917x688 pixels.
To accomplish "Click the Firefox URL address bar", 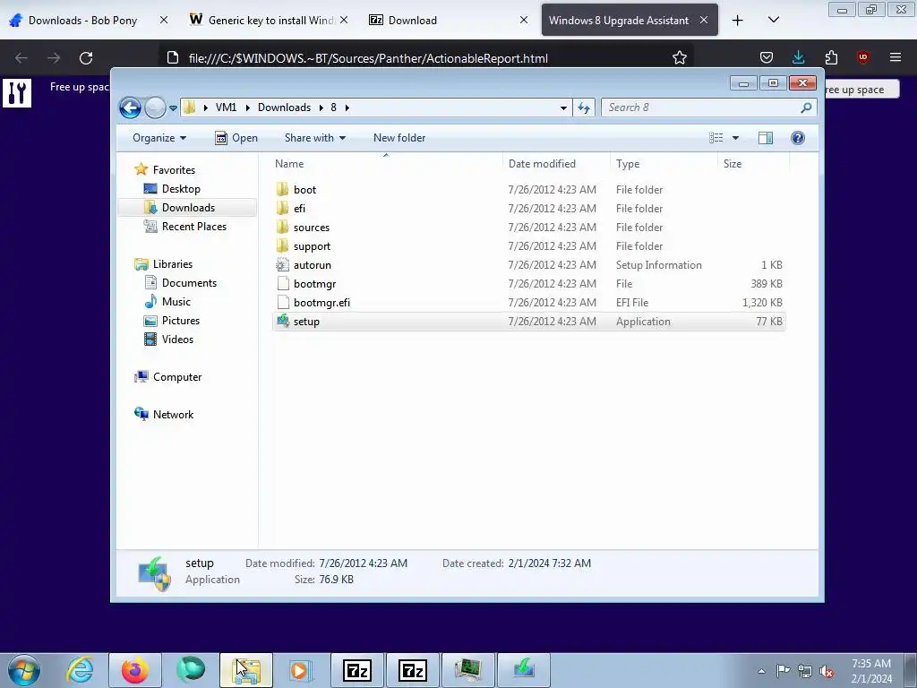I will [x=425, y=58].
